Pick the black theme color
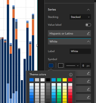This screenshot has width=96, height=103. pos(48,80)
